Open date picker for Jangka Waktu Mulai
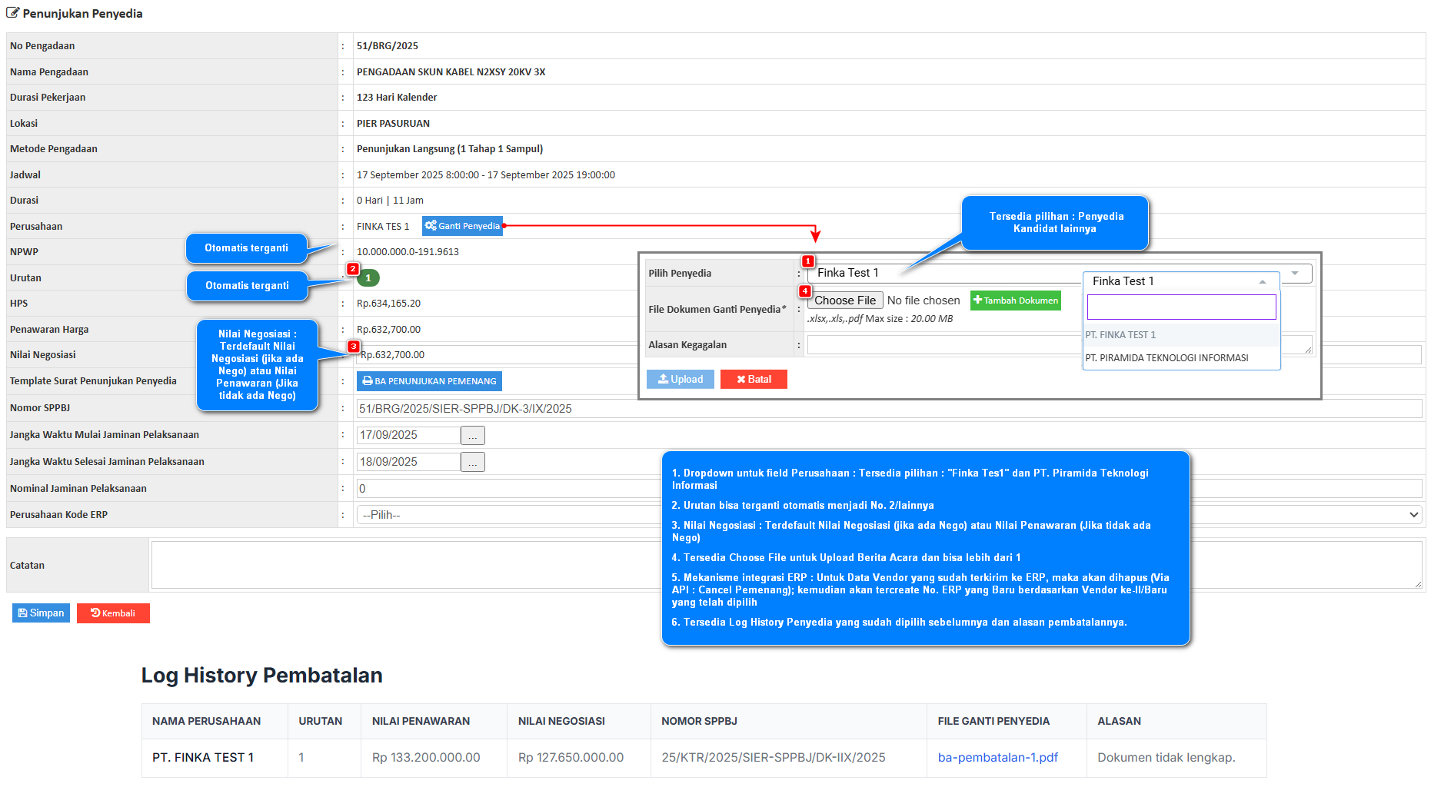 coord(473,436)
